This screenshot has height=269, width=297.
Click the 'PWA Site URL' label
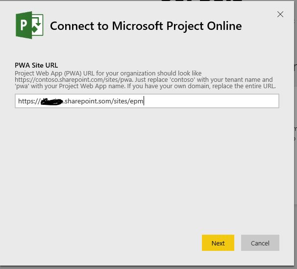pyautogui.click(x=36, y=65)
